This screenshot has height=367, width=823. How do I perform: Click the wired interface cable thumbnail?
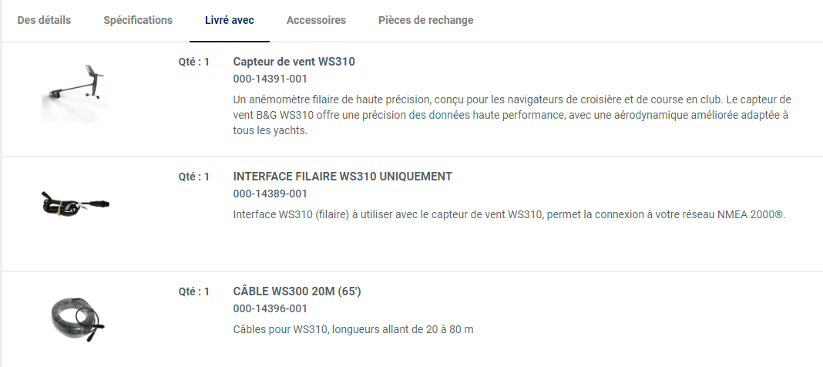click(76, 204)
